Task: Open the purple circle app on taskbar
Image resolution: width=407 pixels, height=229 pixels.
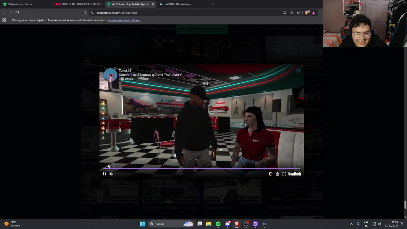Action: tap(255, 224)
